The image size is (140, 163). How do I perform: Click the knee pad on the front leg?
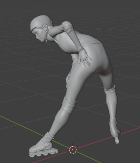pyautogui.click(x=69, y=105)
